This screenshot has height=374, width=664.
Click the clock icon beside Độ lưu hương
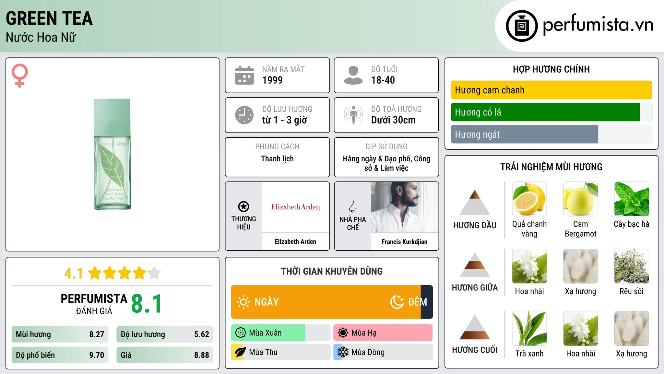pos(244,115)
